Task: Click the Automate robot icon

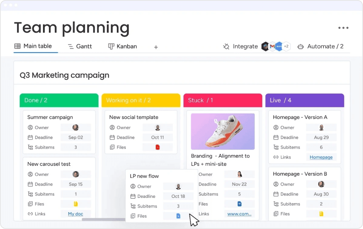Action: [x=301, y=46]
